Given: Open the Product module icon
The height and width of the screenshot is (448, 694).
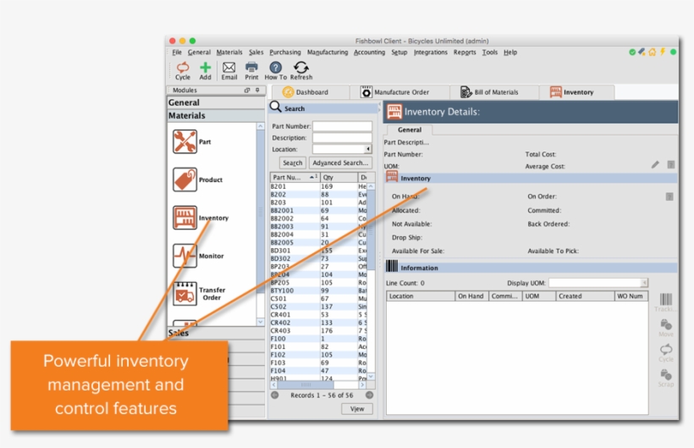Looking at the screenshot, I should [x=185, y=180].
